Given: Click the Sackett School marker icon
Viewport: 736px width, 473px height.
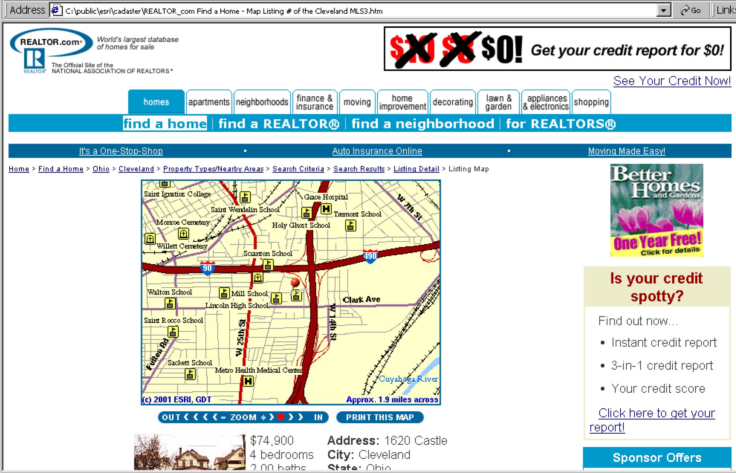Looking at the screenshot, I should pos(190,374).
